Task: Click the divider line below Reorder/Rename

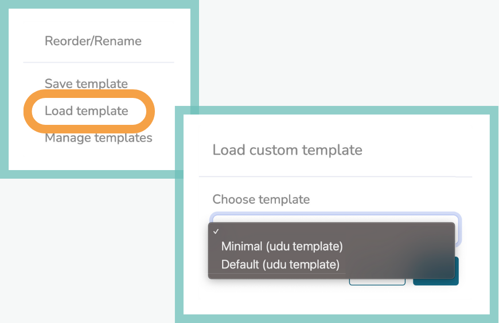Action: click(x=99, y=62)
